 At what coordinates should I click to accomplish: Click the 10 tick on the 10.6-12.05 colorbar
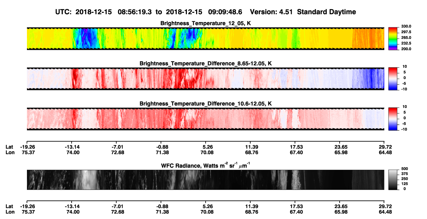coord(405,107)
